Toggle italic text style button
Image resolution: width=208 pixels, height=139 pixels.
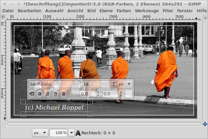[x=48, y=94]
